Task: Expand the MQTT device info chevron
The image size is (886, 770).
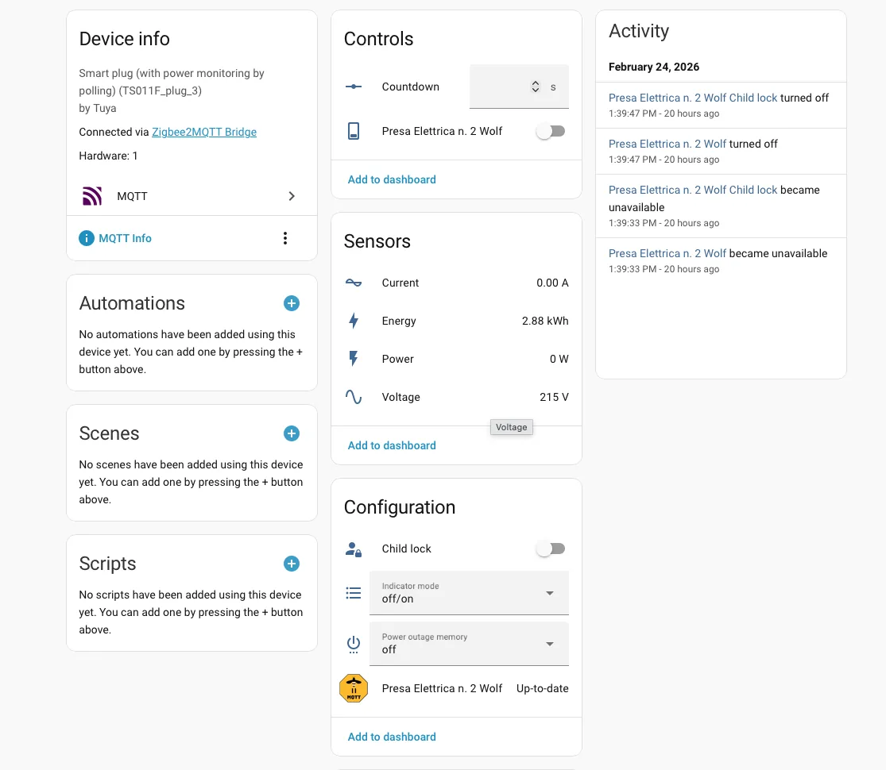Action: pyautogui.click(x=291, y=195)
